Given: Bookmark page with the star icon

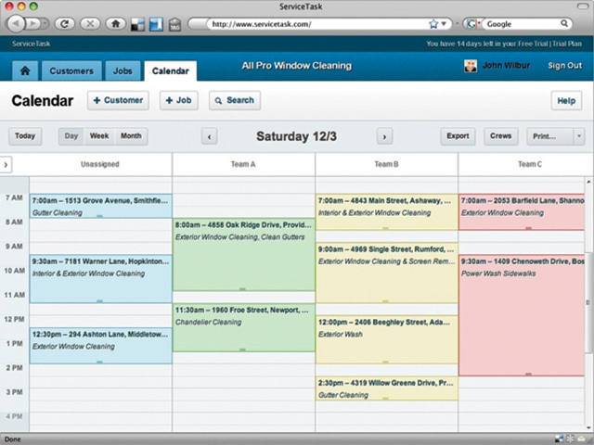Looking at the screenshot, I should point(433,23).
